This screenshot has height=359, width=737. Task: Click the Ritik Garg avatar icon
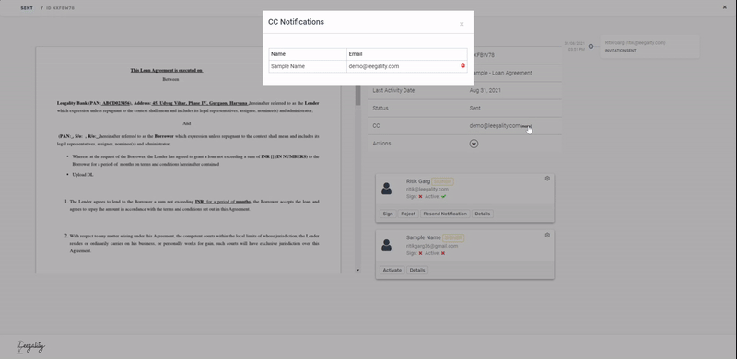click(x=386, y=189)
